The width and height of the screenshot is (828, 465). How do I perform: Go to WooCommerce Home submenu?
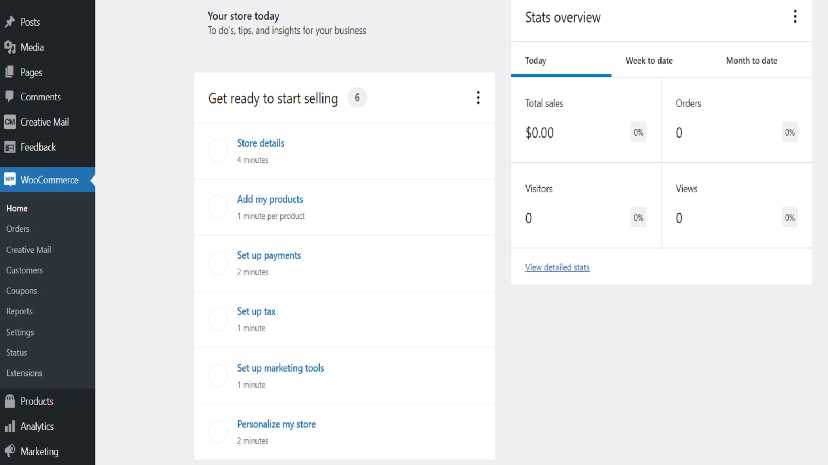click(17, 208)
